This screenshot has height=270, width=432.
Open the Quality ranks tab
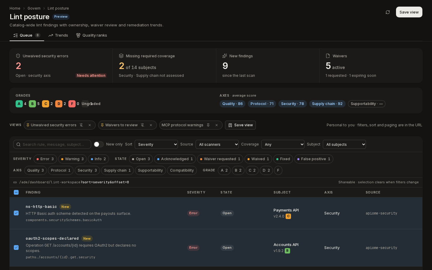pyautogui.click(x=91, y=35)
